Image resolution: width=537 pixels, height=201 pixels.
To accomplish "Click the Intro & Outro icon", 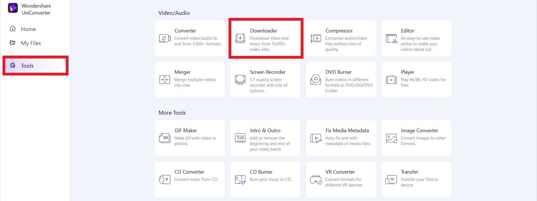I will pyautogui.click(x=240, y=138).
